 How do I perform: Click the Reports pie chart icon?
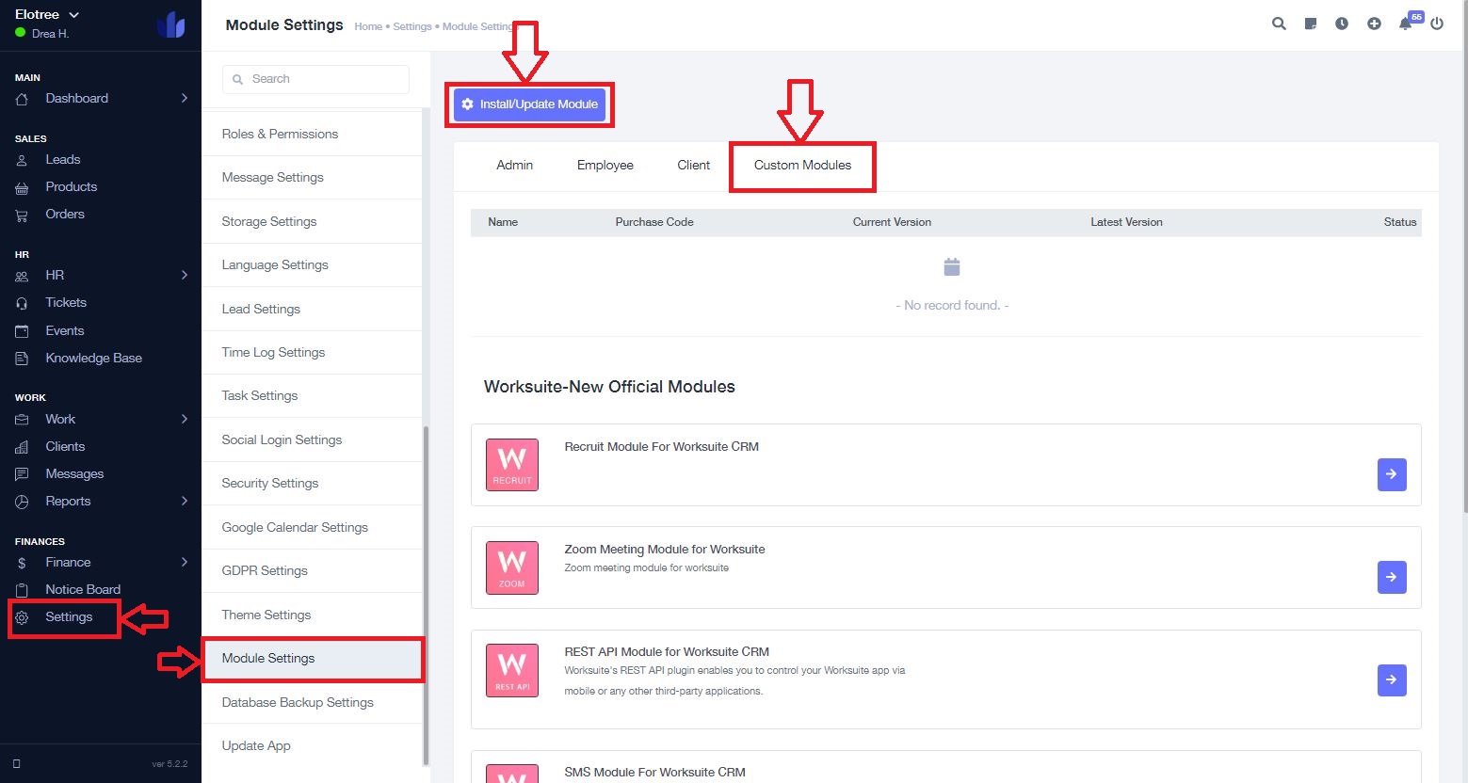click(22, 502)
